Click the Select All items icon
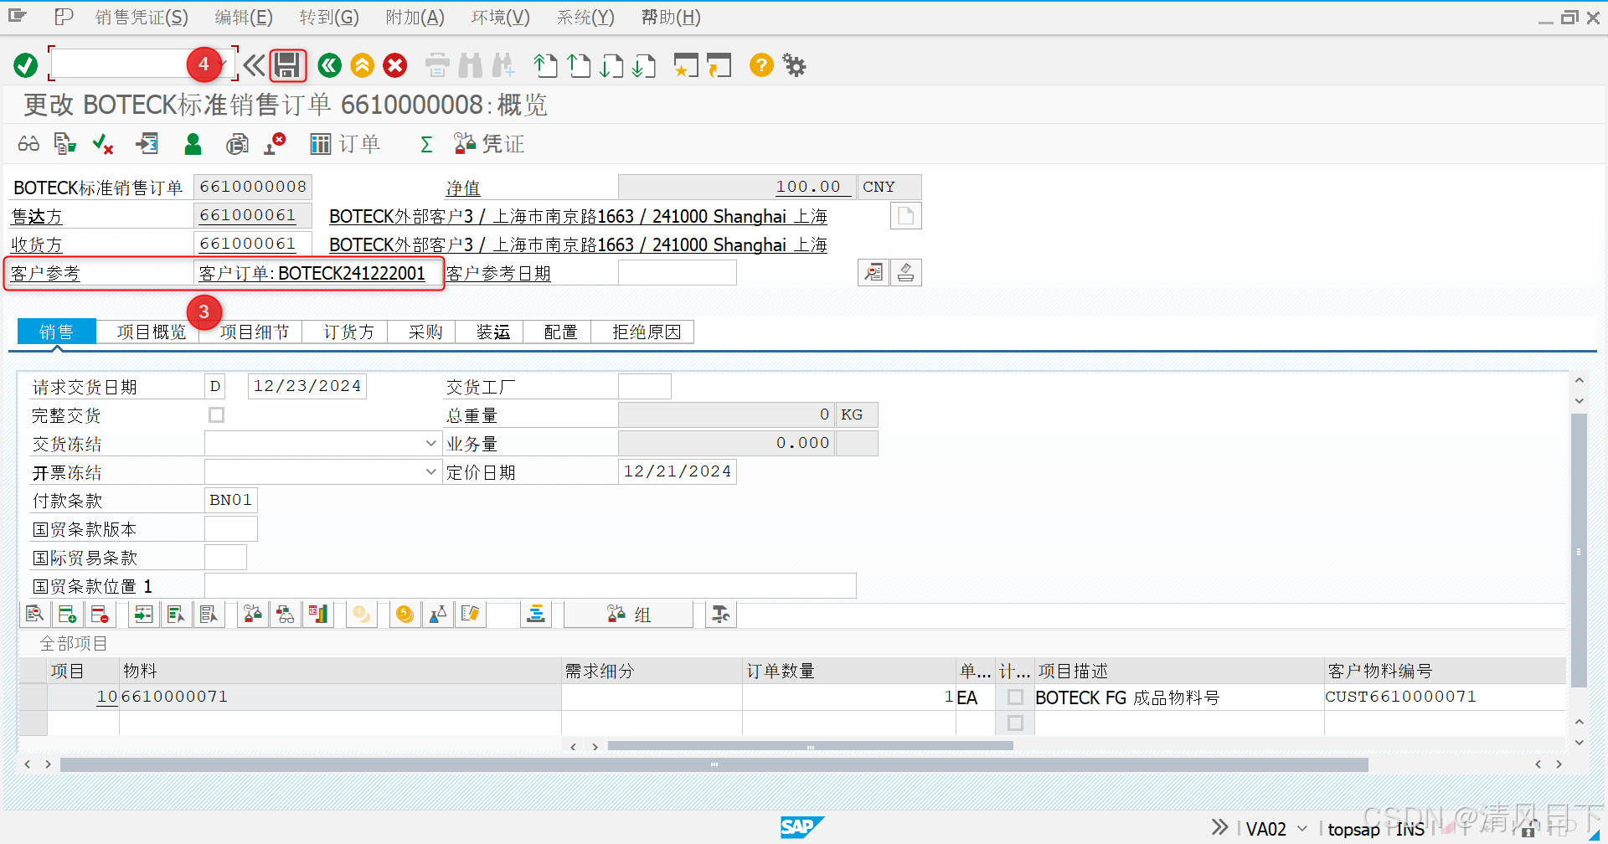The width and height of the screenshot is (1608, 844). [x=176, y=615]
